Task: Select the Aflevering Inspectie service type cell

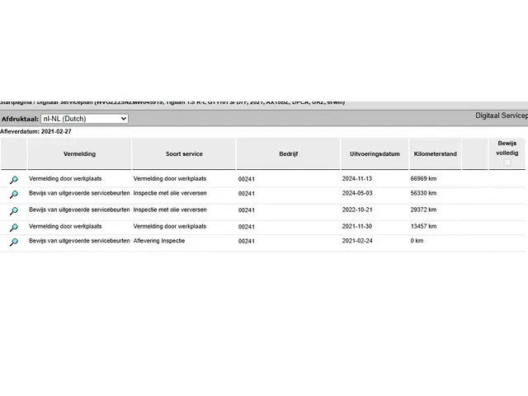Action: 159,241
